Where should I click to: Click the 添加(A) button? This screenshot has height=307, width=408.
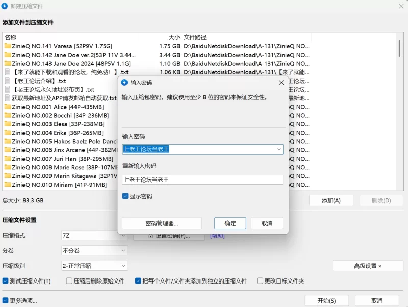[x=331, y=200]
